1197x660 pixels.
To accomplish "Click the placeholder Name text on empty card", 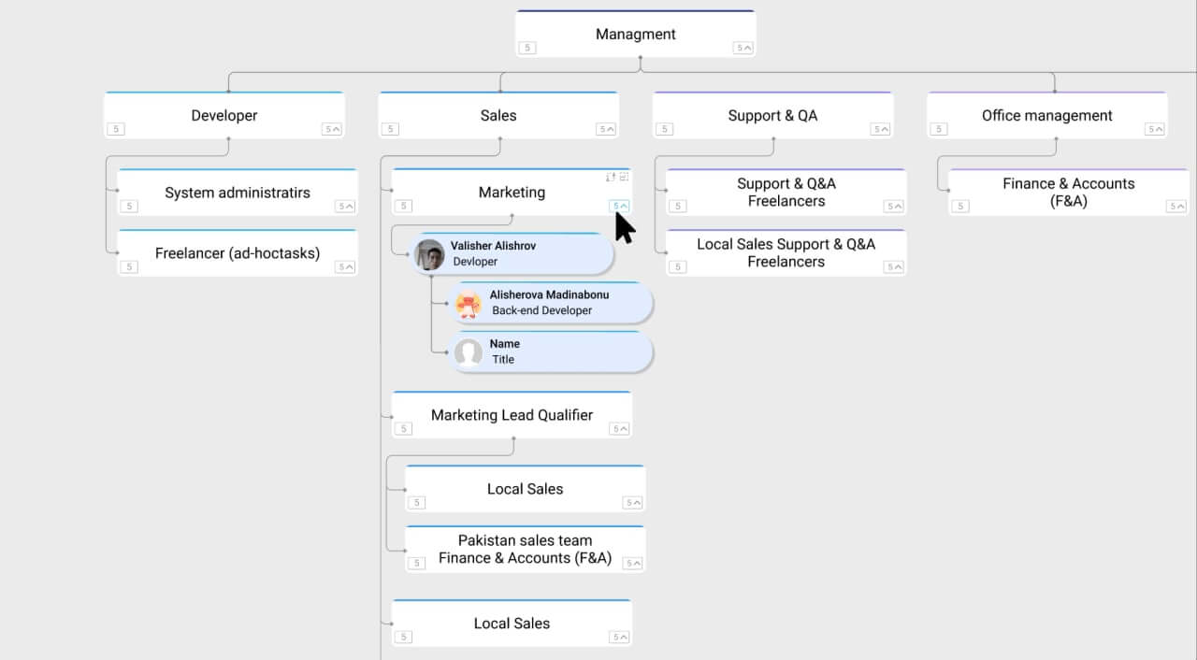I will (505, 343).
